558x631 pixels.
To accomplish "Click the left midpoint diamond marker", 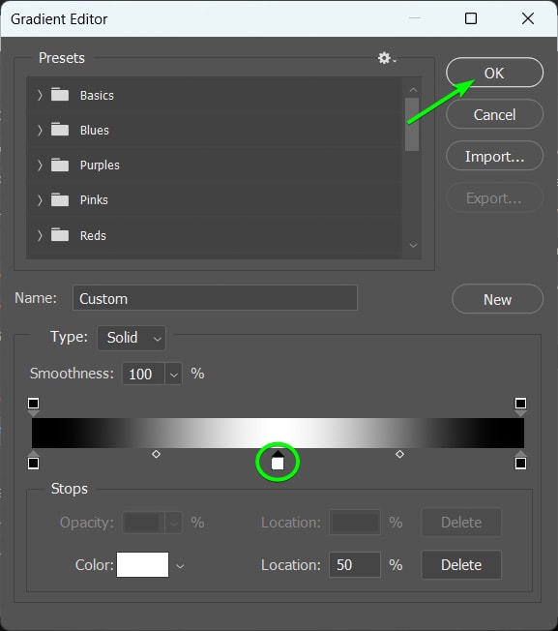I will click(x=157, y=454).
